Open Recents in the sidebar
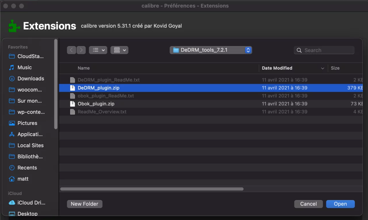The width and height of the screenshot is (368, 220). click(x=23, y=168)
